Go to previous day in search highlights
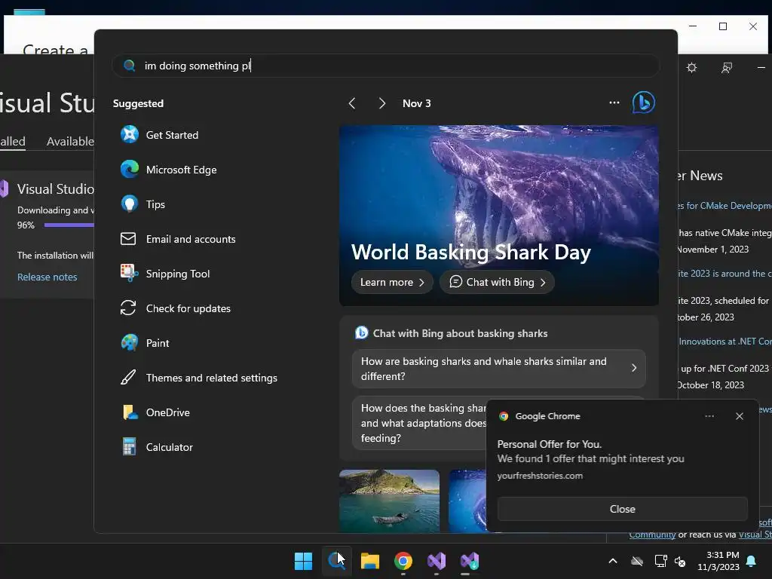772x579 pixels. (352, 103)
